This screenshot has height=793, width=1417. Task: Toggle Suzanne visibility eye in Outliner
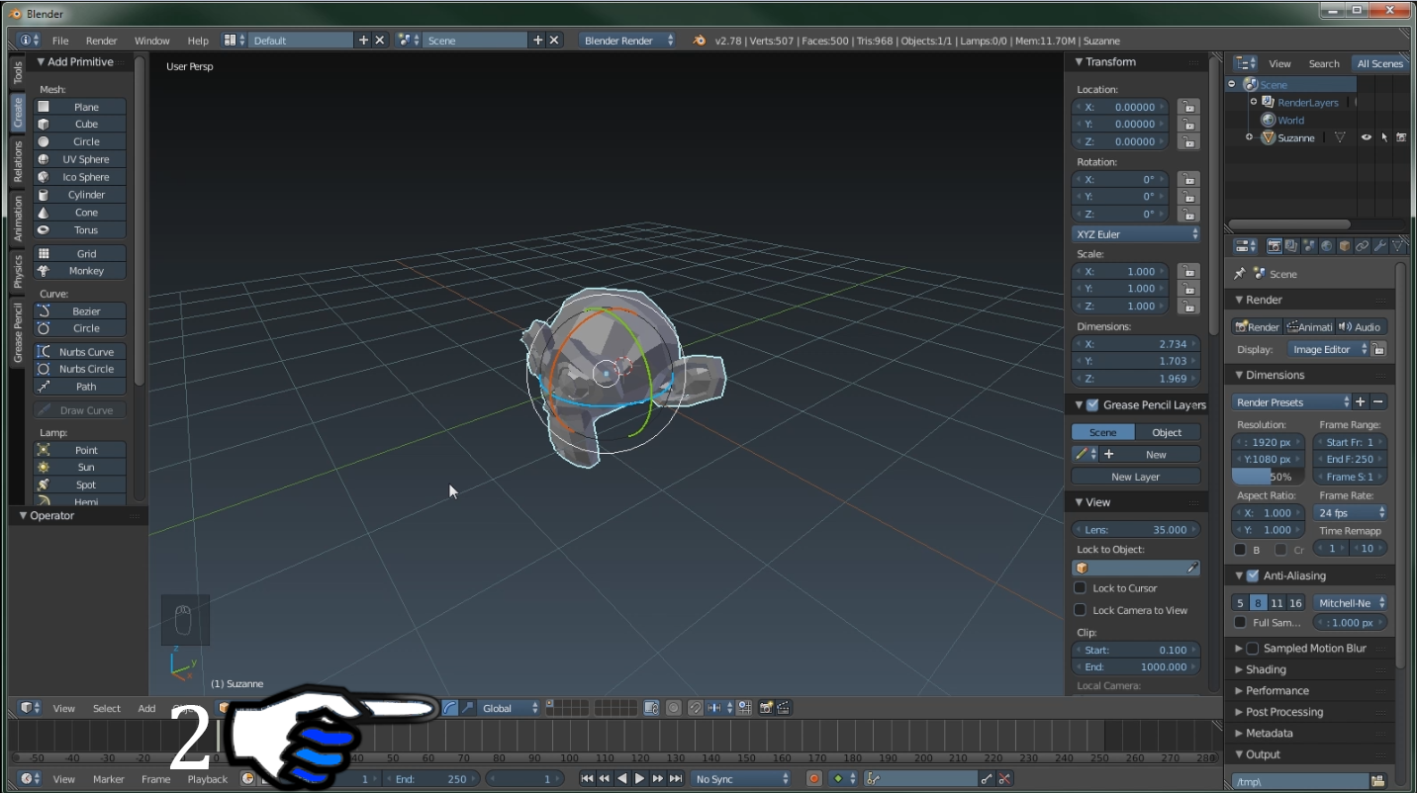click(1366, 138)
